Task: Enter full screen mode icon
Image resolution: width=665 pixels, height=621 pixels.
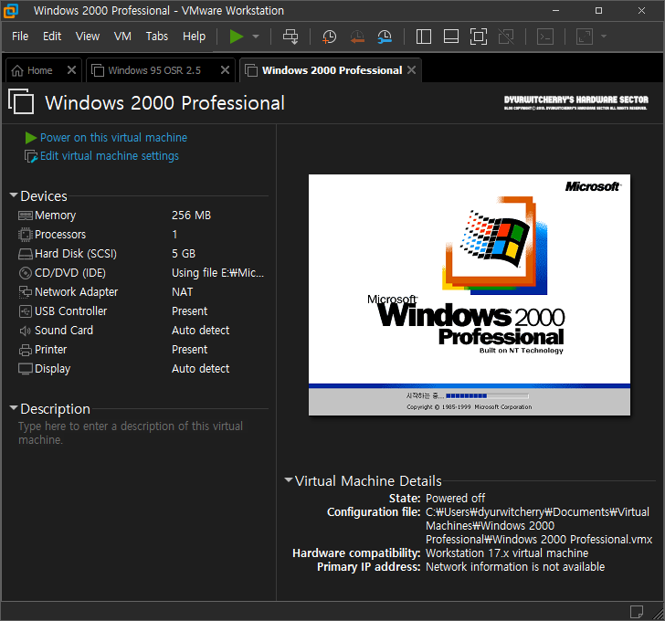Action: pyautogui.click(x=479, y=37)
